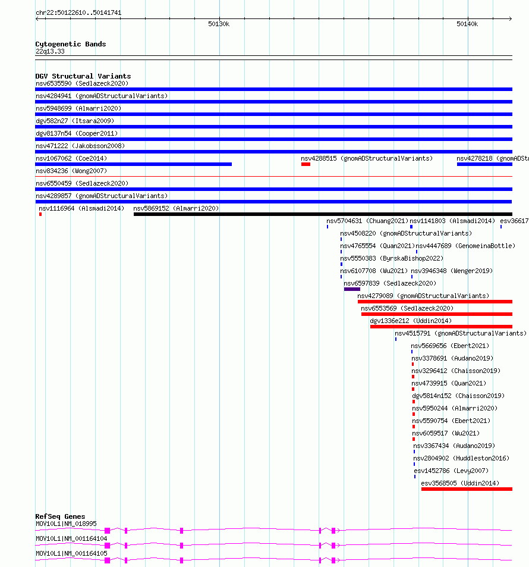Click the nsv6550459 (Sedlazeck2020) label
The width and height of the screenshot is (529, 567).
click(x=82, y=183)
